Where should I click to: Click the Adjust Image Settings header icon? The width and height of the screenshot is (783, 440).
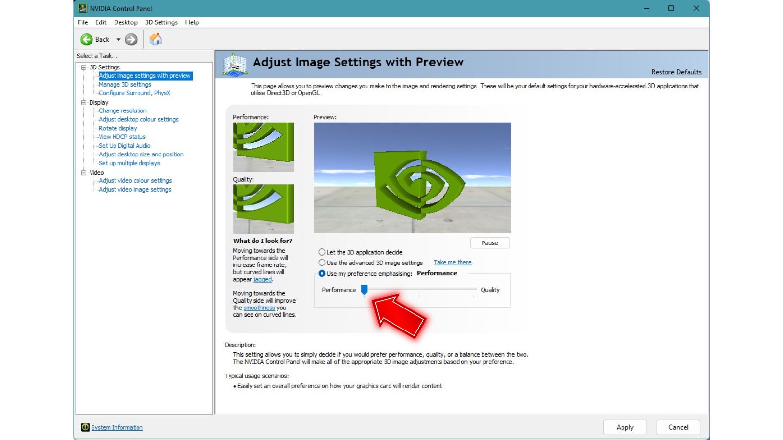pos(235,65)
